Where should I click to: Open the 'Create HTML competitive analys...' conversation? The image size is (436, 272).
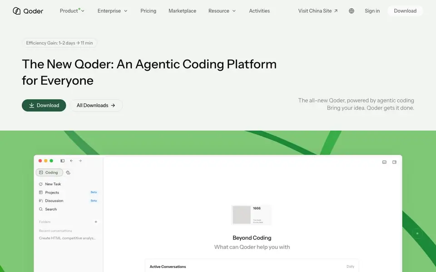click(67, 238)
